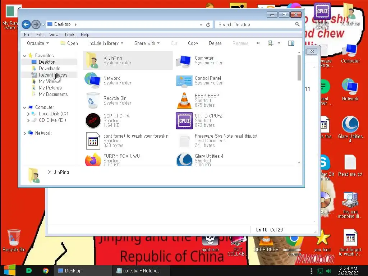Click the scroll down arrow of file list
The height and width of the screenshot is (276, 368).
click(x=299, y=163)
